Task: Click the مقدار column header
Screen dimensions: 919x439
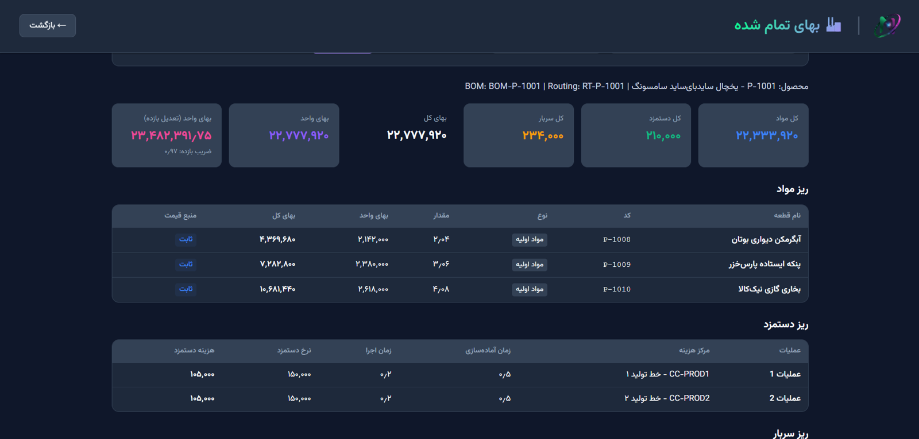Action: pyautogui.click(x=441, y=215)
